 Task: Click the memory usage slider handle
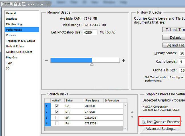click(x=92, y=64)
